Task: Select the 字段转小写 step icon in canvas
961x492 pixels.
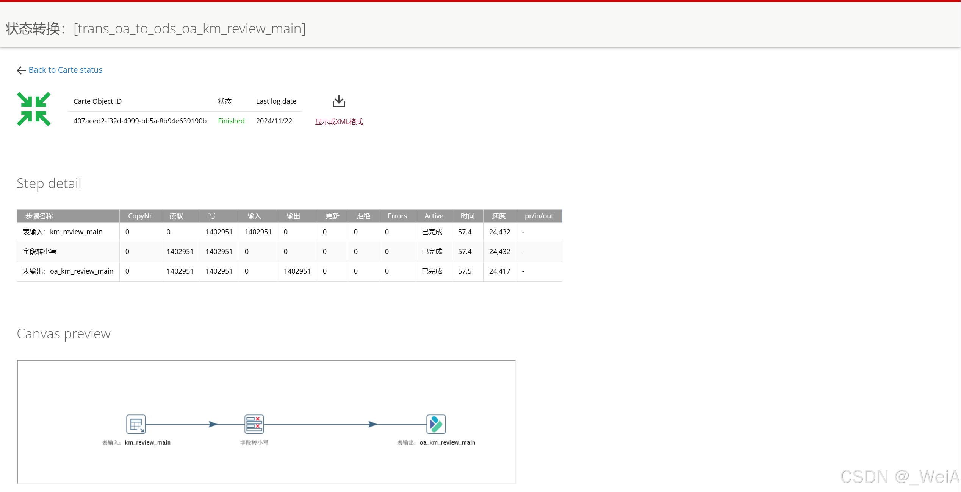Action: (x=254, y=424)
